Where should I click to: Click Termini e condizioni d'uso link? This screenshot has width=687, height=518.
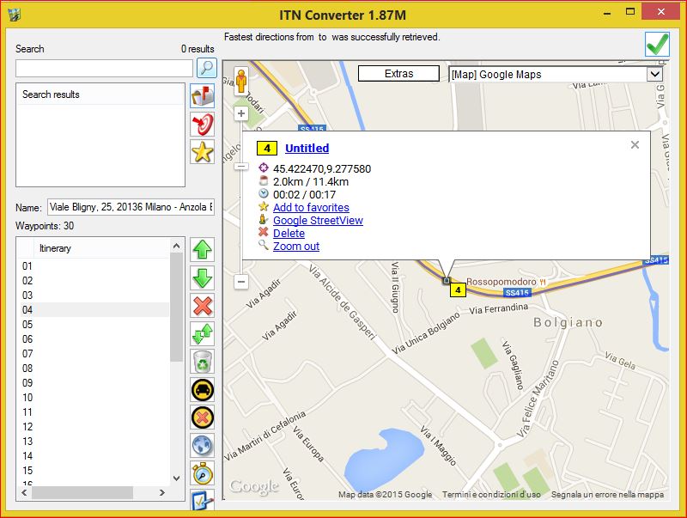pos(491,494)
